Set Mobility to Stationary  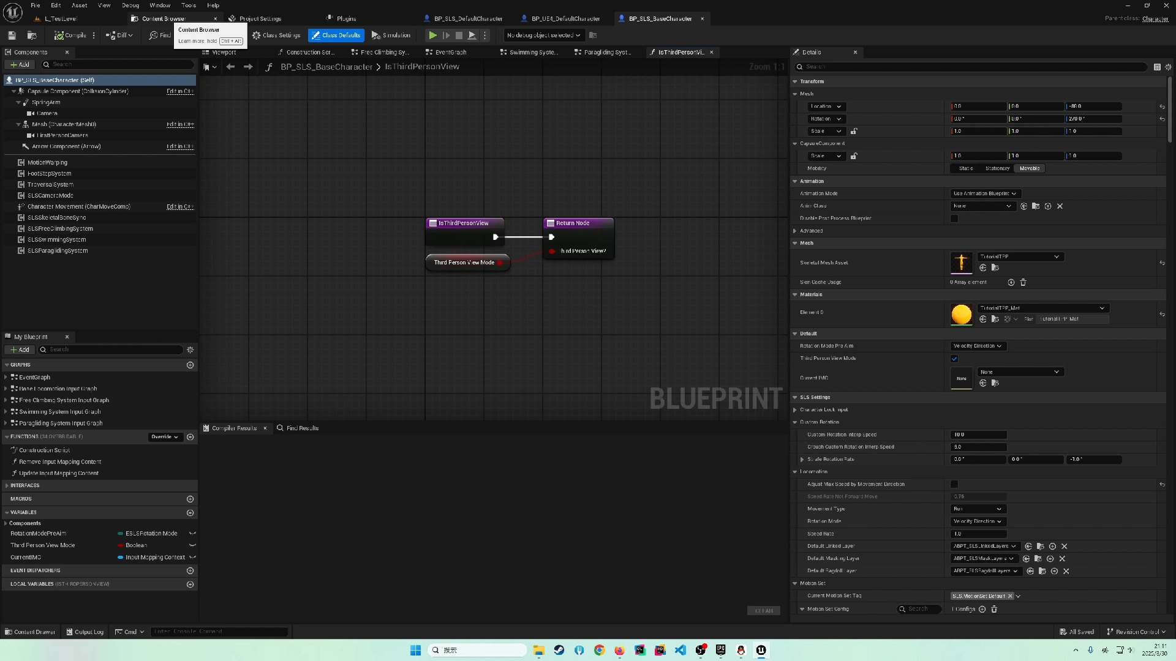pos(997,168)
